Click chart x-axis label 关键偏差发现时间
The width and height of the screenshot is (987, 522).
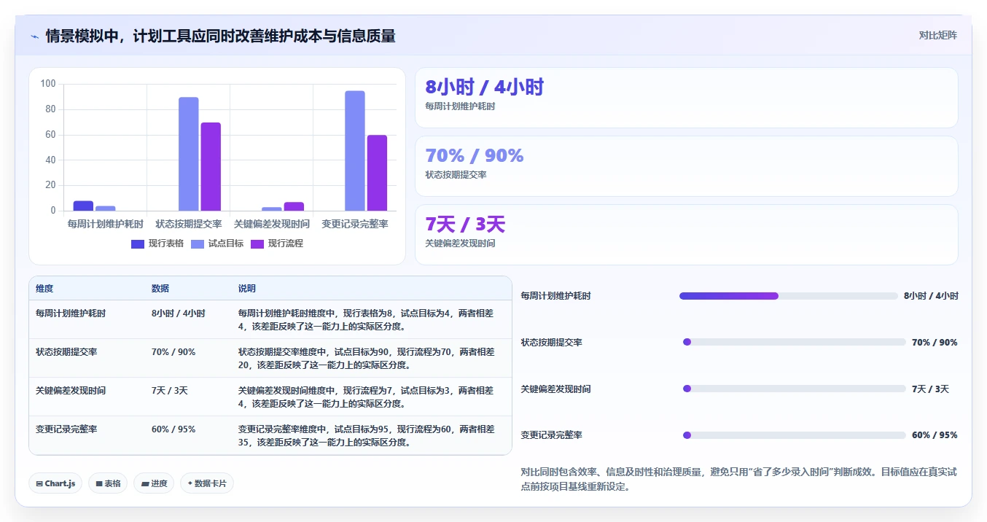click(272, 224)
